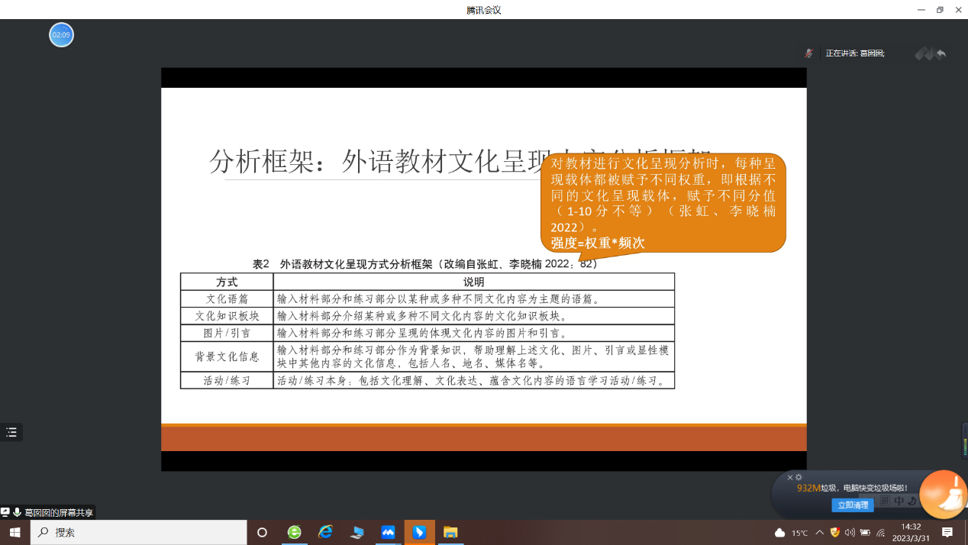
Task: Open the File Explorer taskbar icon
Action: [450, 532]
